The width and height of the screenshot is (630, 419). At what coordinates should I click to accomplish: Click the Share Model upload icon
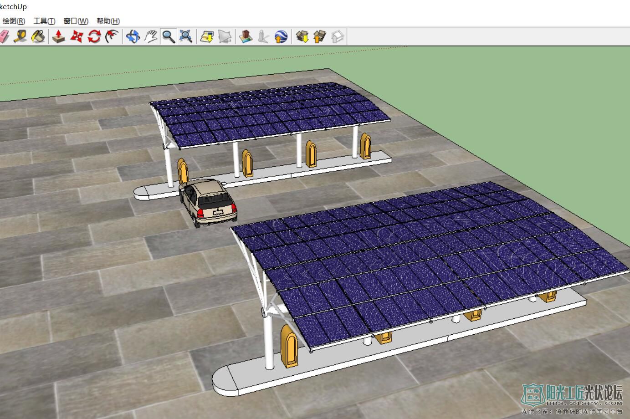point(320,36)
